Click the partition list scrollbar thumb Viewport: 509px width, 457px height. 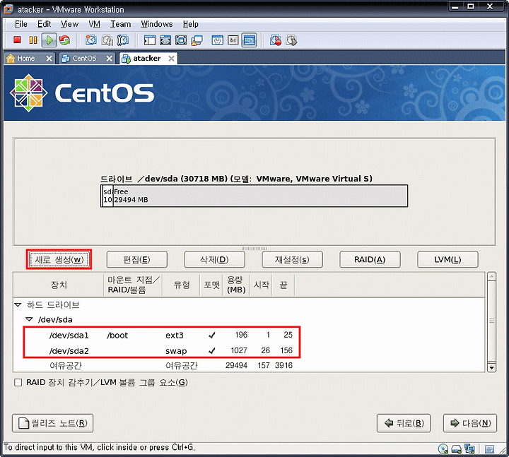point(491,321)
